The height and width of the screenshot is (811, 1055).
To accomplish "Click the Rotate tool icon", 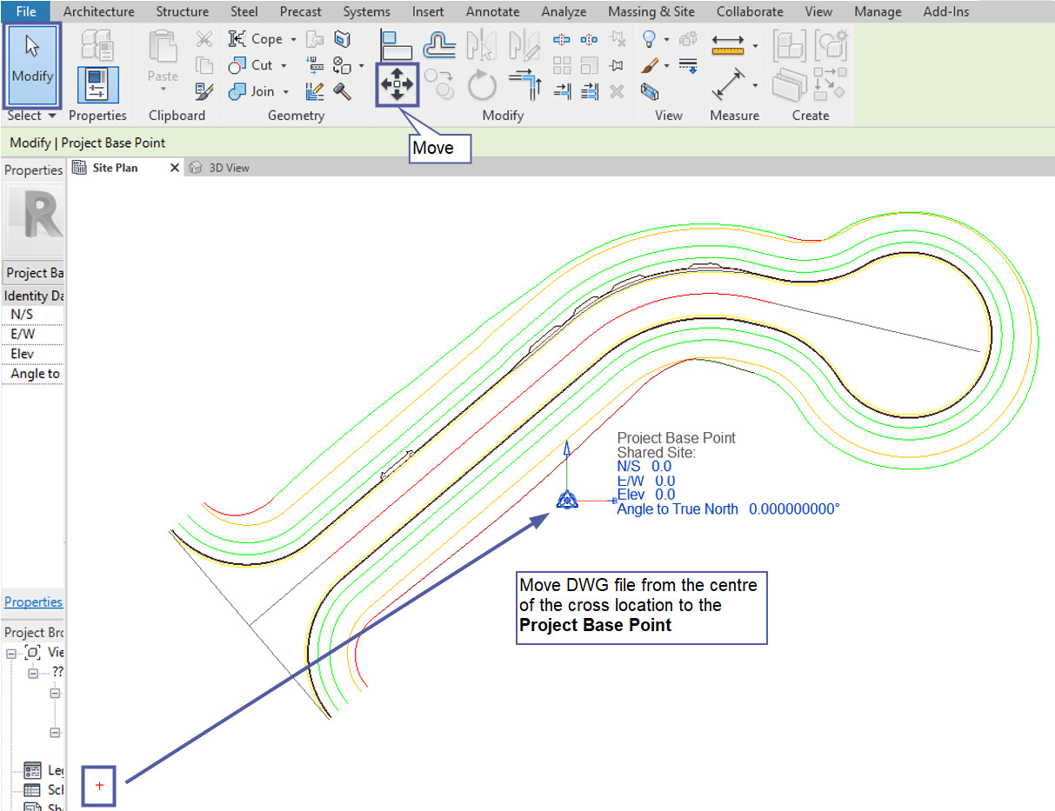I will [x=482, y=85].
